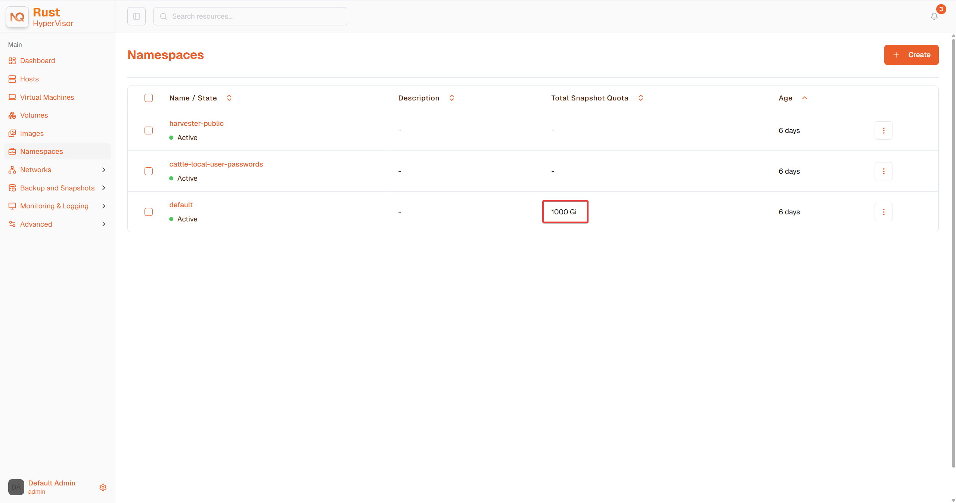
Task: Click the Virtual Machines laptop icon
Action: [12, 97]
